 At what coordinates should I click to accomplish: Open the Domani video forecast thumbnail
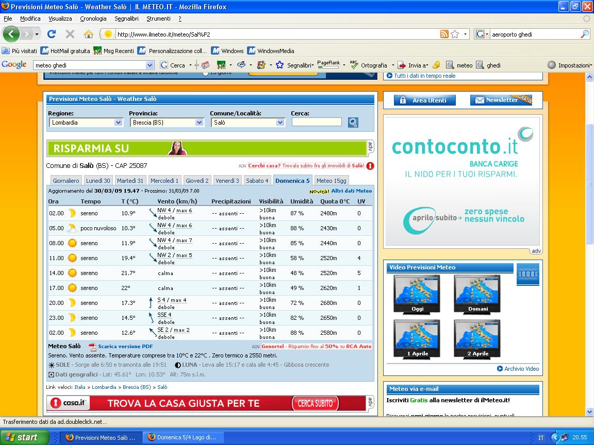(x=477, y=295)
